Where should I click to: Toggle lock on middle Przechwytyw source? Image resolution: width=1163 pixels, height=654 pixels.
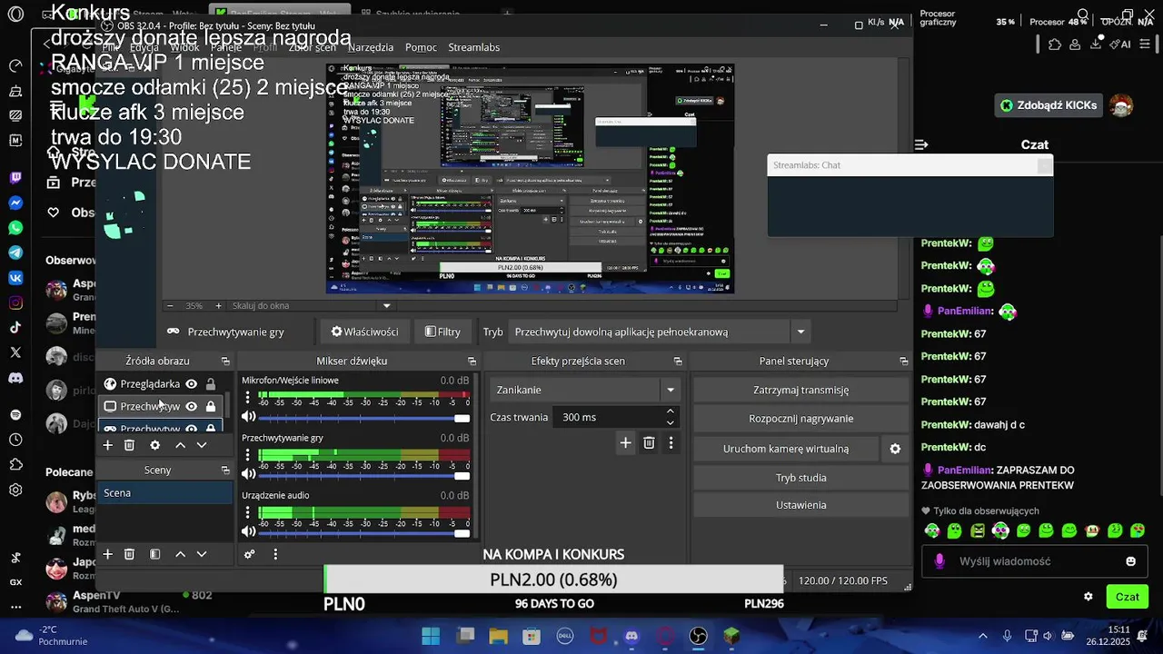211,406
